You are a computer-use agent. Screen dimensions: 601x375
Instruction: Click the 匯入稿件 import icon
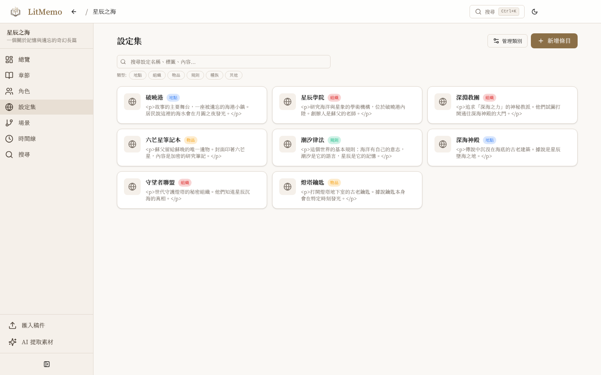13,325
